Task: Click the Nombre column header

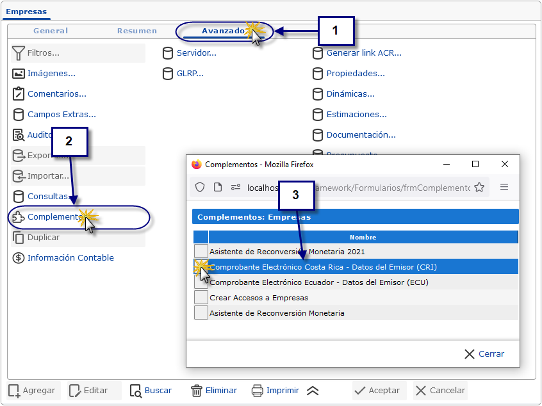Action: 363,238
